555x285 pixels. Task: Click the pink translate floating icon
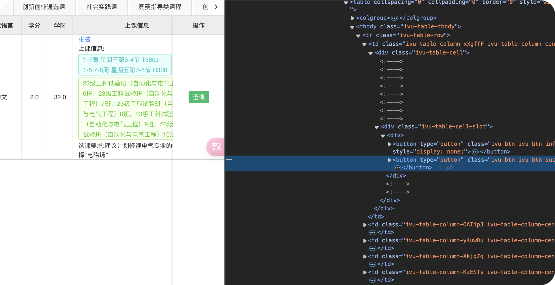pyautogui.click(x=216, y=147)
